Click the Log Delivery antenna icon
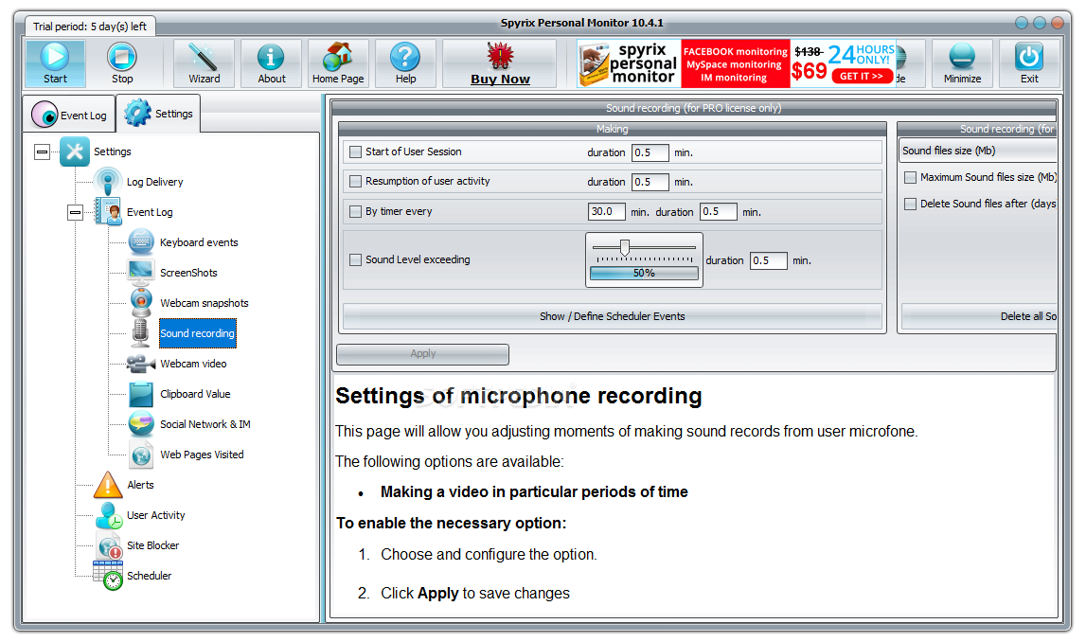The height and width of the screenshot is (642, 1086). coord(108,182)
